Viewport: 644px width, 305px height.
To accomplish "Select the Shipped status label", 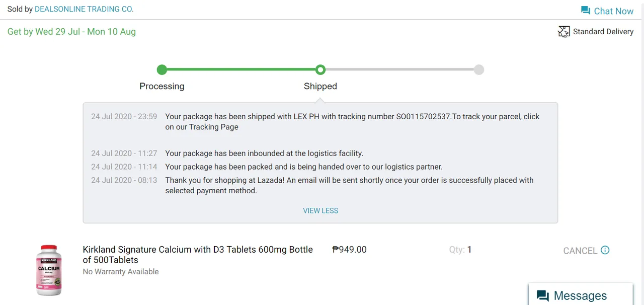I will point(320,86).
